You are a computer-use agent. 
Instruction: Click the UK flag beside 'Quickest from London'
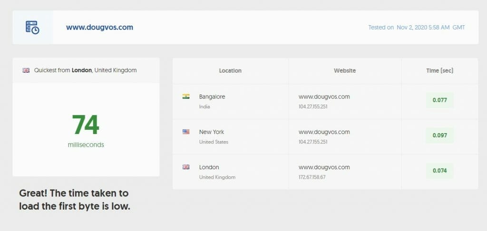coord(26,70)
